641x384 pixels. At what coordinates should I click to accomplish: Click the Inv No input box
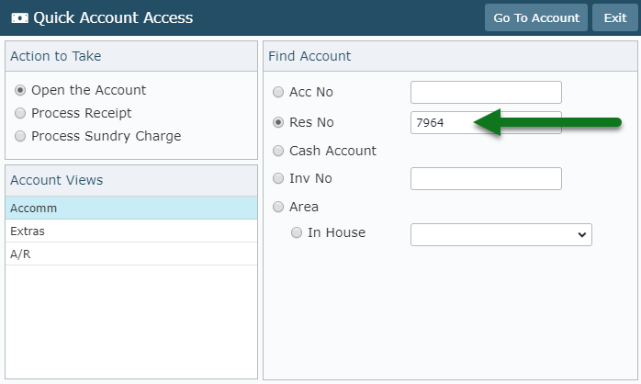[x=486, y=179]
